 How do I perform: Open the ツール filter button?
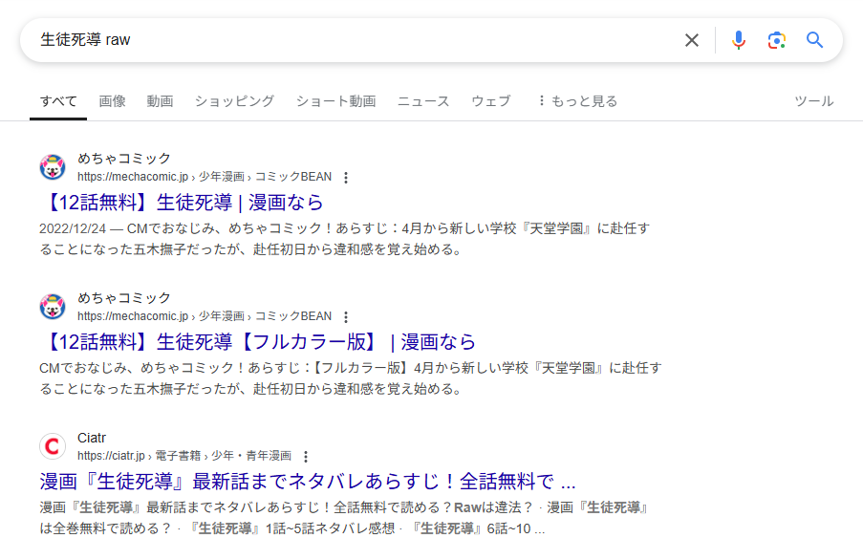coord(813,101)
